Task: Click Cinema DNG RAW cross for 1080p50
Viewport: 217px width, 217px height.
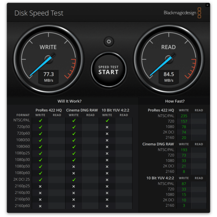Action: [x=73, y=167]
